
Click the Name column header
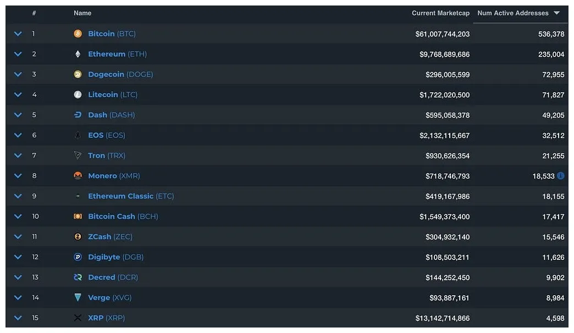click(82, 13)
